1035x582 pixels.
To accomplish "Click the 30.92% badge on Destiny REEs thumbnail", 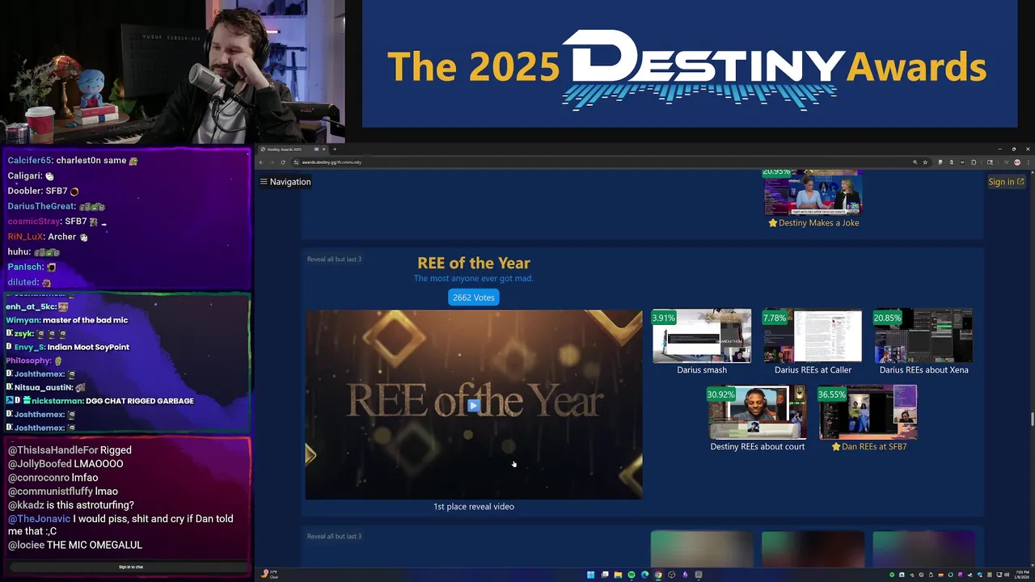I will [721, 395].
